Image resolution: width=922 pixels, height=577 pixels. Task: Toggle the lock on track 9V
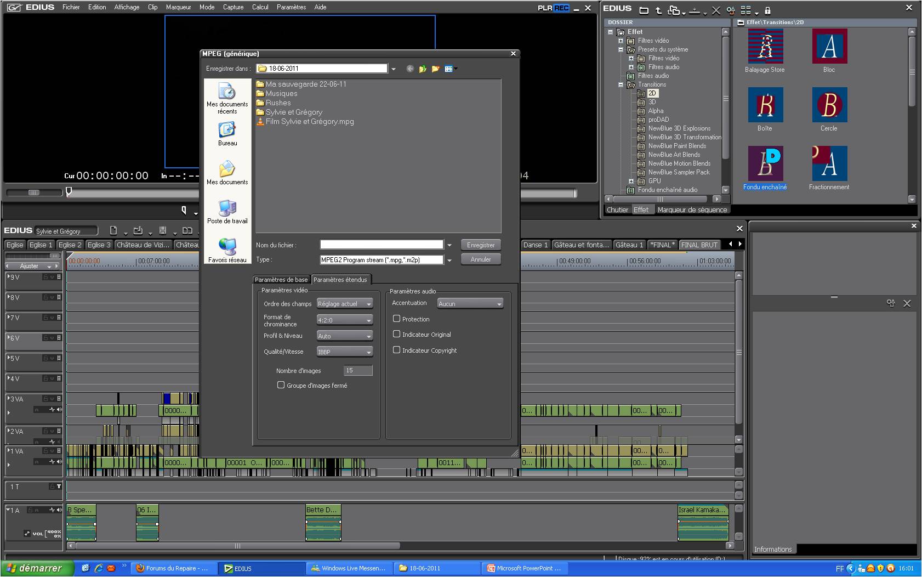47,277
